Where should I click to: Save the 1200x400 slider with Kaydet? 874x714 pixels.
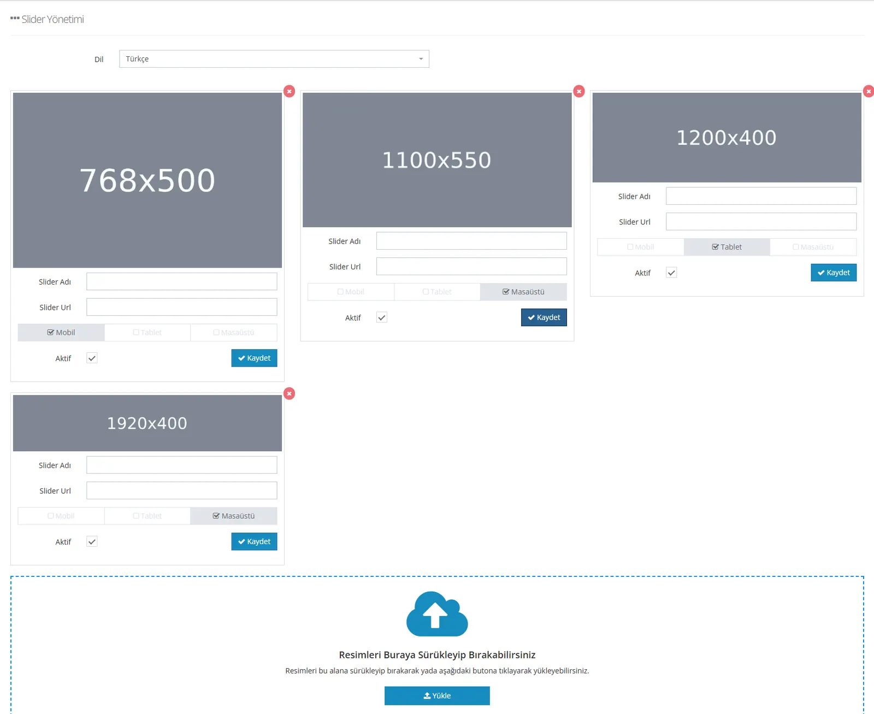[x=834, y=273]
